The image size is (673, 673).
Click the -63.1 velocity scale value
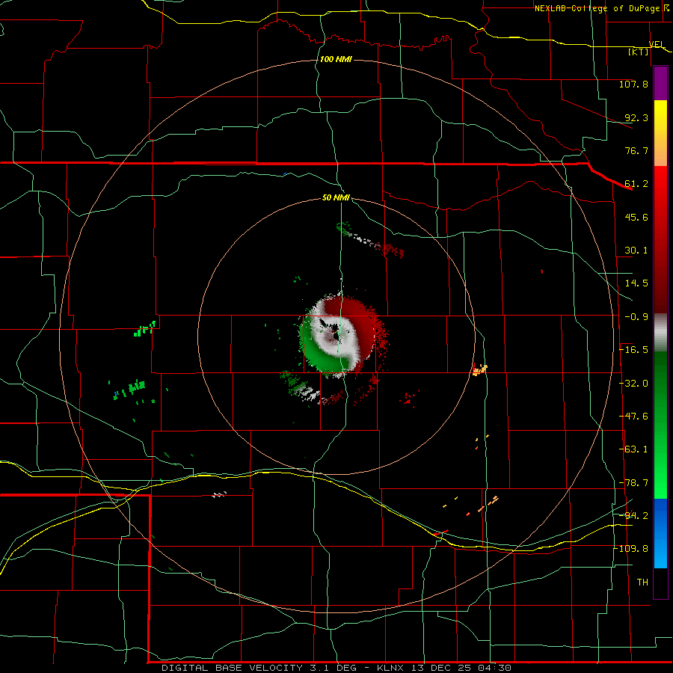633,449
